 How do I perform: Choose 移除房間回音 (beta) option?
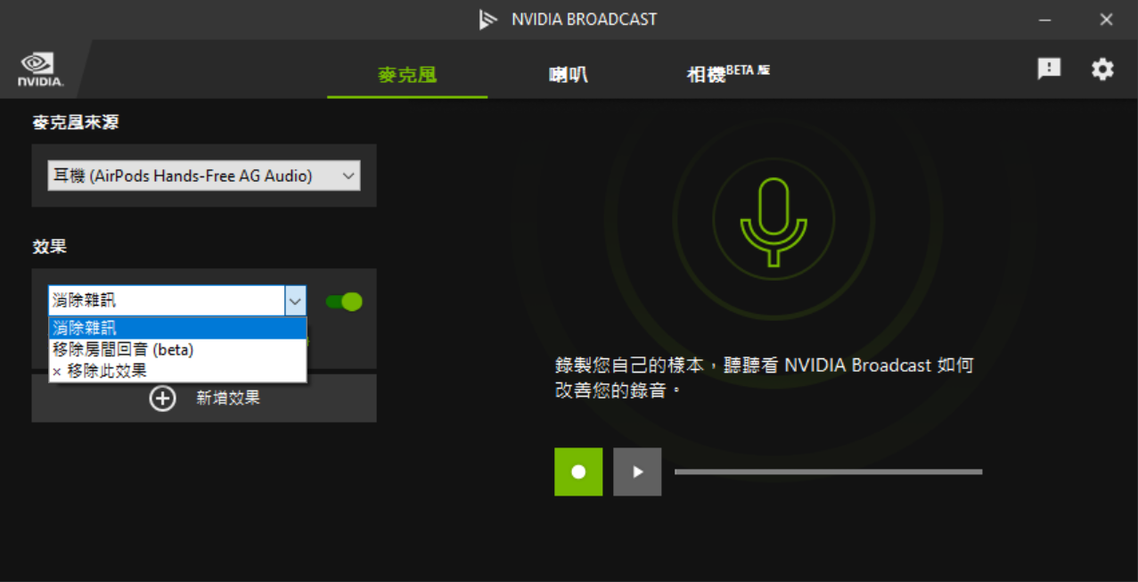tap(177, 349)
